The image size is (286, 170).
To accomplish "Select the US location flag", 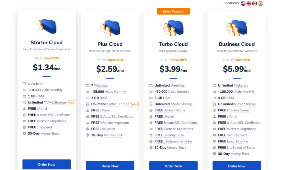I will (x=243, y=3).
